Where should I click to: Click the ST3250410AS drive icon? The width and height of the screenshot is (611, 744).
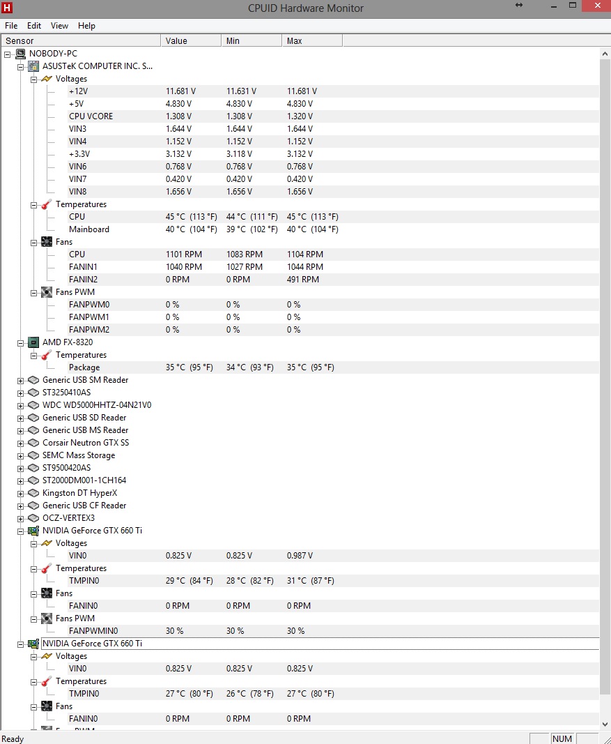click(33, 393)
